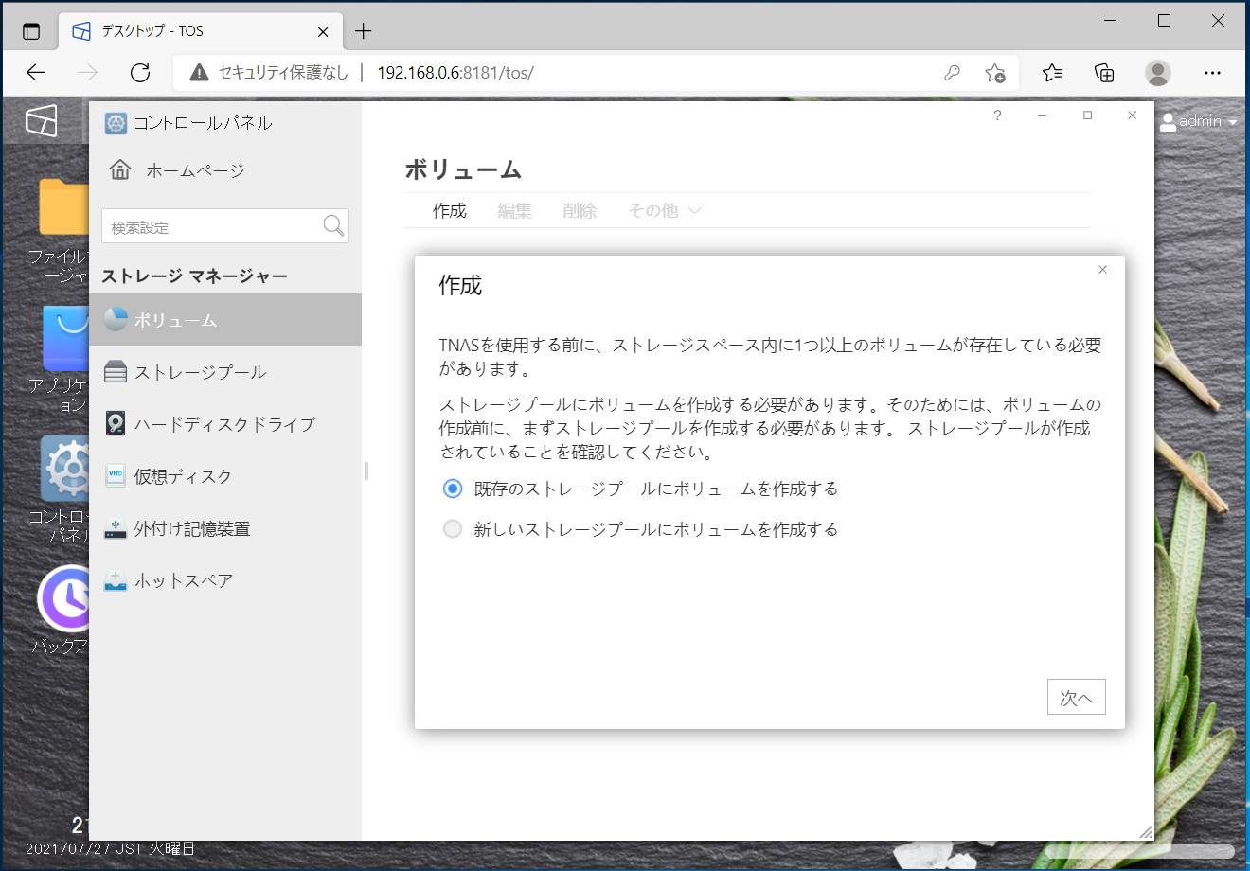Click the Control Panel title gear icon
This screenshot has height=871, width=1250.
click(116, 123)
